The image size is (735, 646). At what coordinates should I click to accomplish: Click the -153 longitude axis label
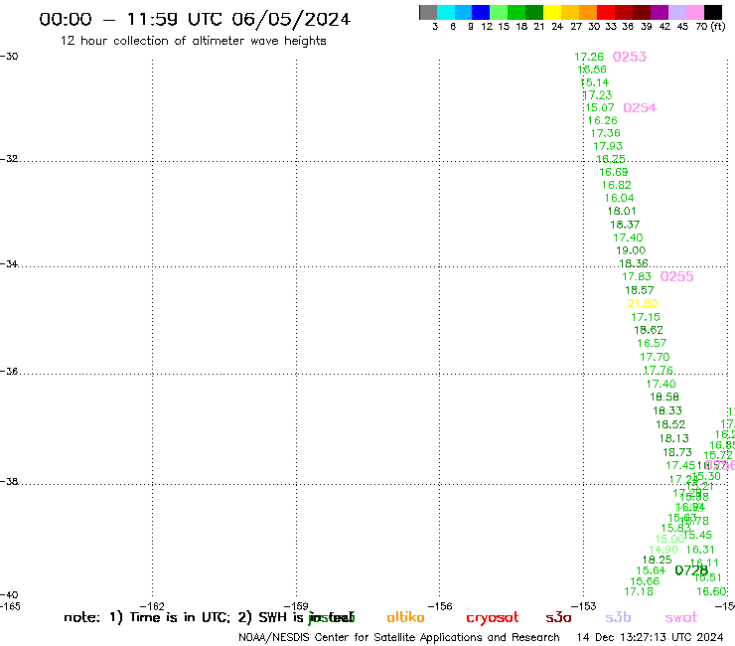point(584,606)
